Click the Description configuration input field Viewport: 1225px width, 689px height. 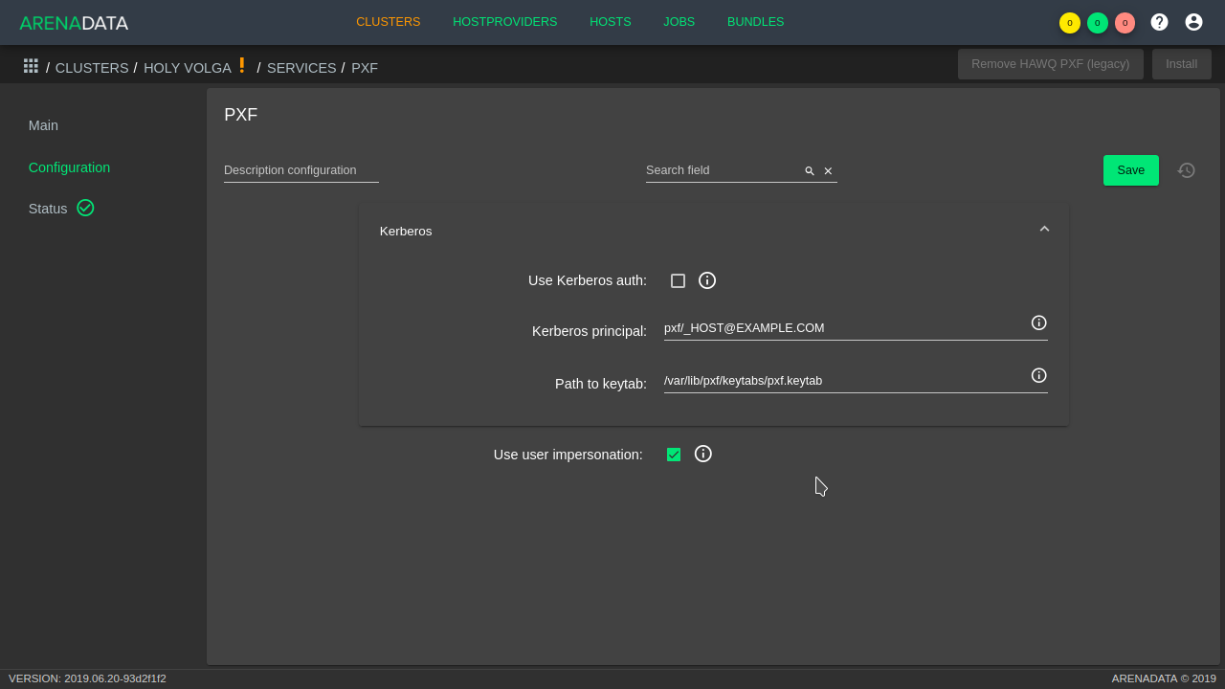301,170
